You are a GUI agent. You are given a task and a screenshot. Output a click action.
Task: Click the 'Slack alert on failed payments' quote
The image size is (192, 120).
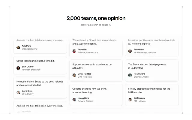pyautogui.click(x=147, y=66)
